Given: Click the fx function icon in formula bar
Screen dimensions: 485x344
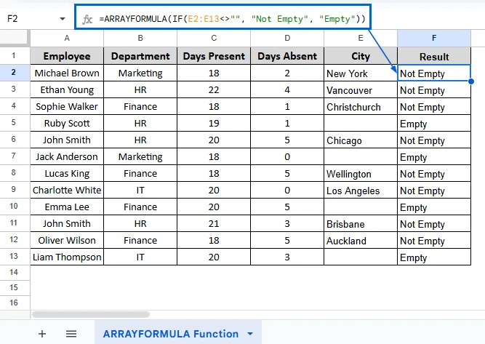Looking at the screenshot, I should click(x=87, y=19).
